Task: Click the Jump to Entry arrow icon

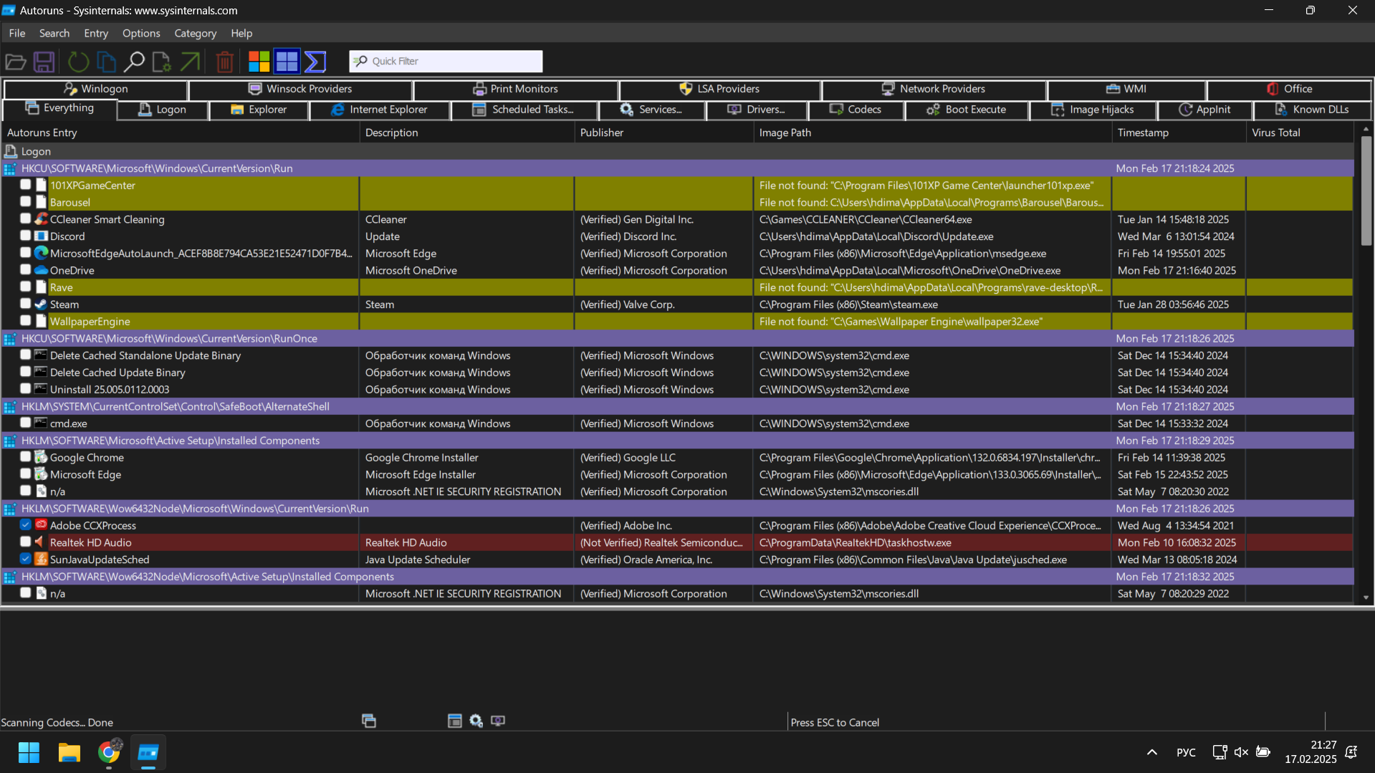Action: click(190, 62)
